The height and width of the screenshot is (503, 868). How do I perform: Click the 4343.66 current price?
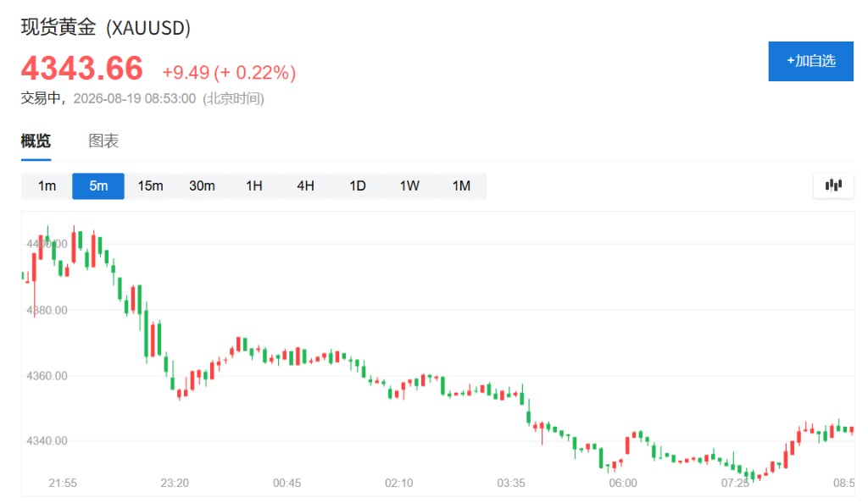pos(82,68)
